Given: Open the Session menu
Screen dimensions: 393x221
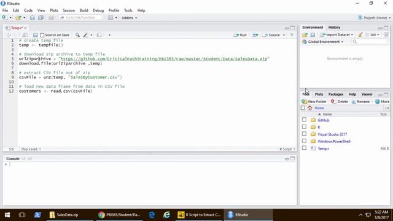Looking at the screenshot, I should click(69, 10).
